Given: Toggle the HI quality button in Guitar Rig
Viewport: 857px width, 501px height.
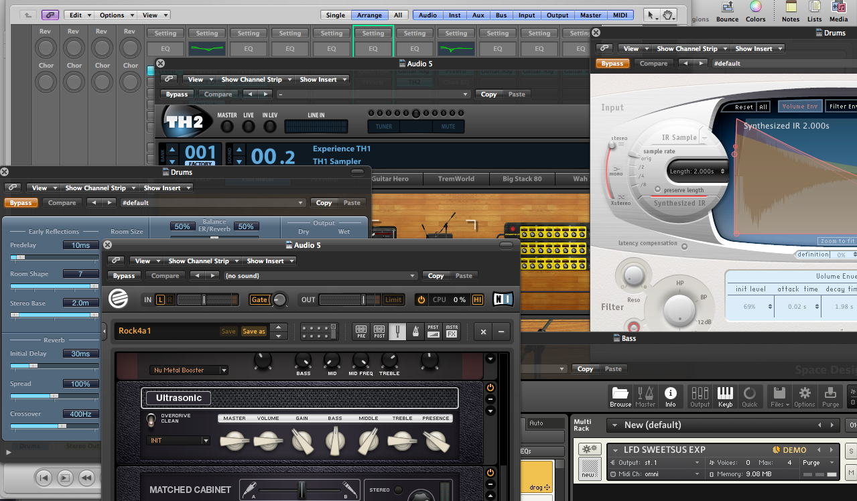Looking at the screenshot, I should point(478,299).
